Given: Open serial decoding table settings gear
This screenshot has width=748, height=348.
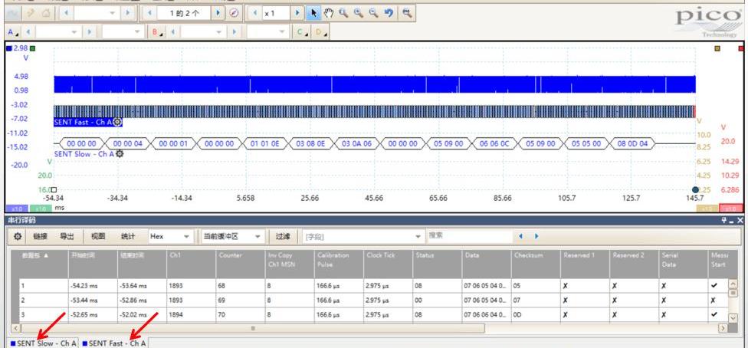Looking at the screenshot, I should pyautogui.click(x=18, y=236).
